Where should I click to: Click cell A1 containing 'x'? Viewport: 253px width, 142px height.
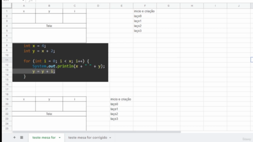24,11
